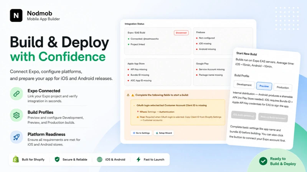Click the "Start New Build" heading
The height and width of the screenshot is (172, 307).
click(246, 54)
